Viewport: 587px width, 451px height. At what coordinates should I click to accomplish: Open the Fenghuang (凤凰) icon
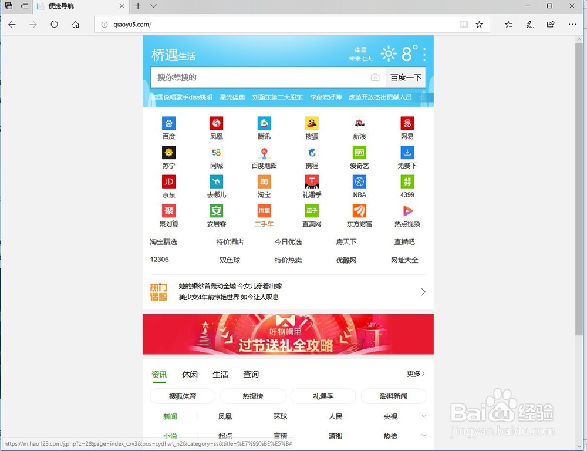(217, 123)
